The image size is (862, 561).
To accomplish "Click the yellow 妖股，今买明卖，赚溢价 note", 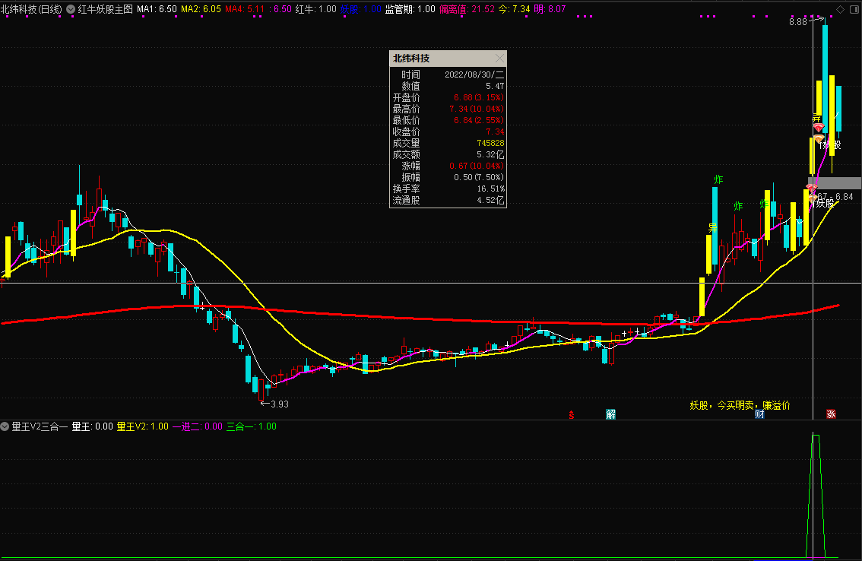I will tap(740, 405).
